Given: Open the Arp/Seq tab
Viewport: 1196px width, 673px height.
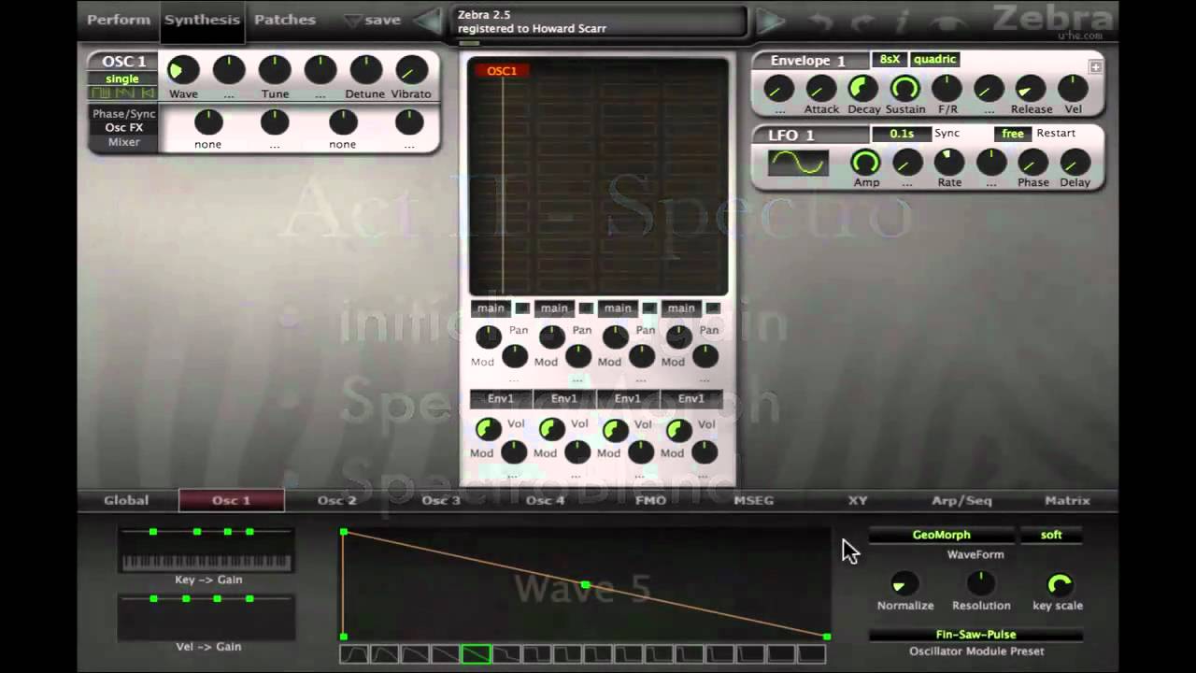Looking at the screenshot, I should [x=961, y=500].
